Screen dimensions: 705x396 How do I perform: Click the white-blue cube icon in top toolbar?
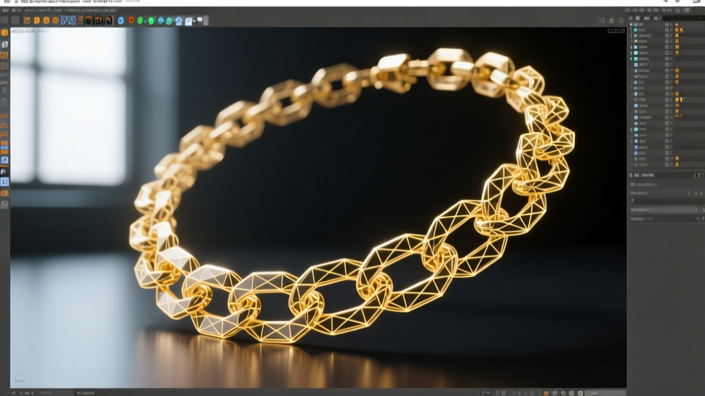click(189, 21)
